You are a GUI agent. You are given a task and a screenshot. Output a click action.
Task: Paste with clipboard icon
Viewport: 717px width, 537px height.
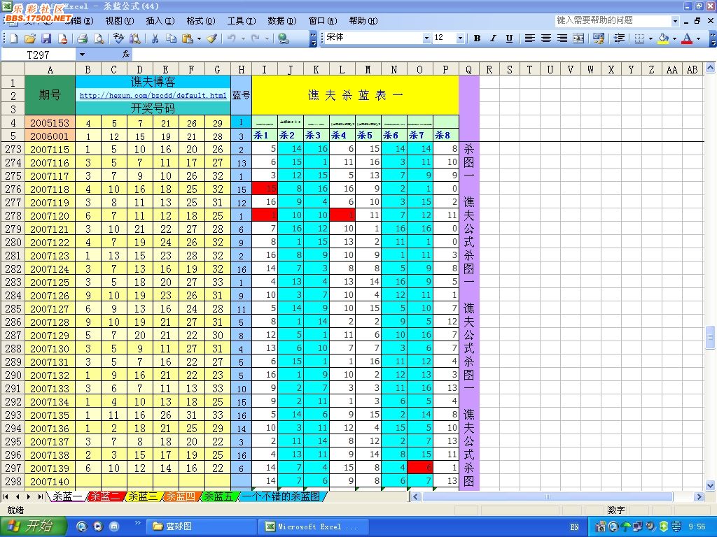click(x=188, y=39)
